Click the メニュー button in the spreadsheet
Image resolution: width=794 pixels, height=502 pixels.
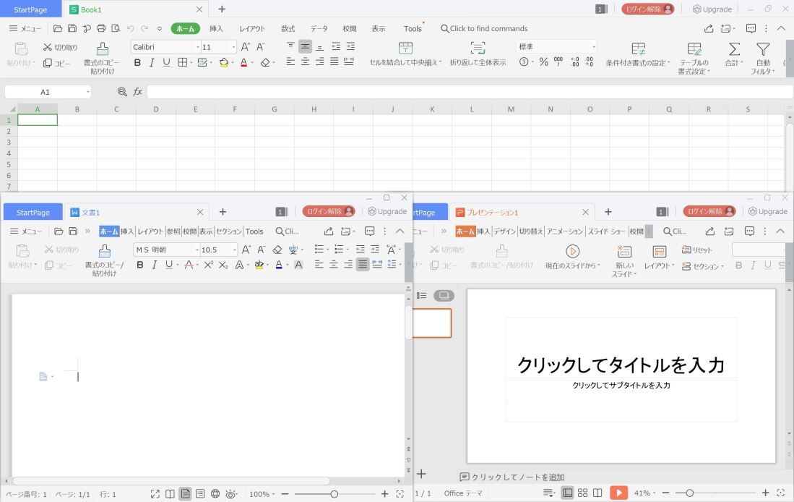[x=25, y=29]
